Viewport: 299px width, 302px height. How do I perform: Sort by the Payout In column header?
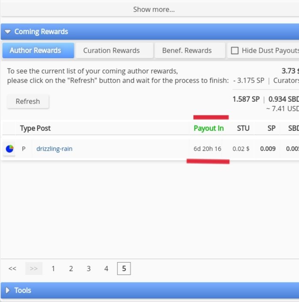[209, 128]
